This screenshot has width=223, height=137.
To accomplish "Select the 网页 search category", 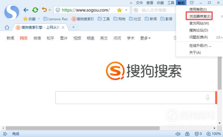I will click(x=24, y=38).
